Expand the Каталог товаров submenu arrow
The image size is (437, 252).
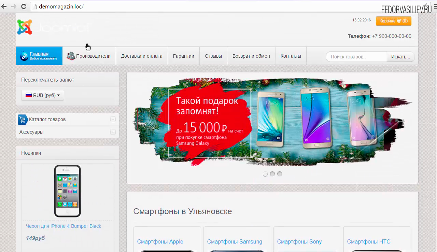[x=113, y=120]
